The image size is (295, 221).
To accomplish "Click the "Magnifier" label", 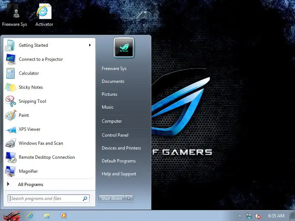I will pos(28,171).
